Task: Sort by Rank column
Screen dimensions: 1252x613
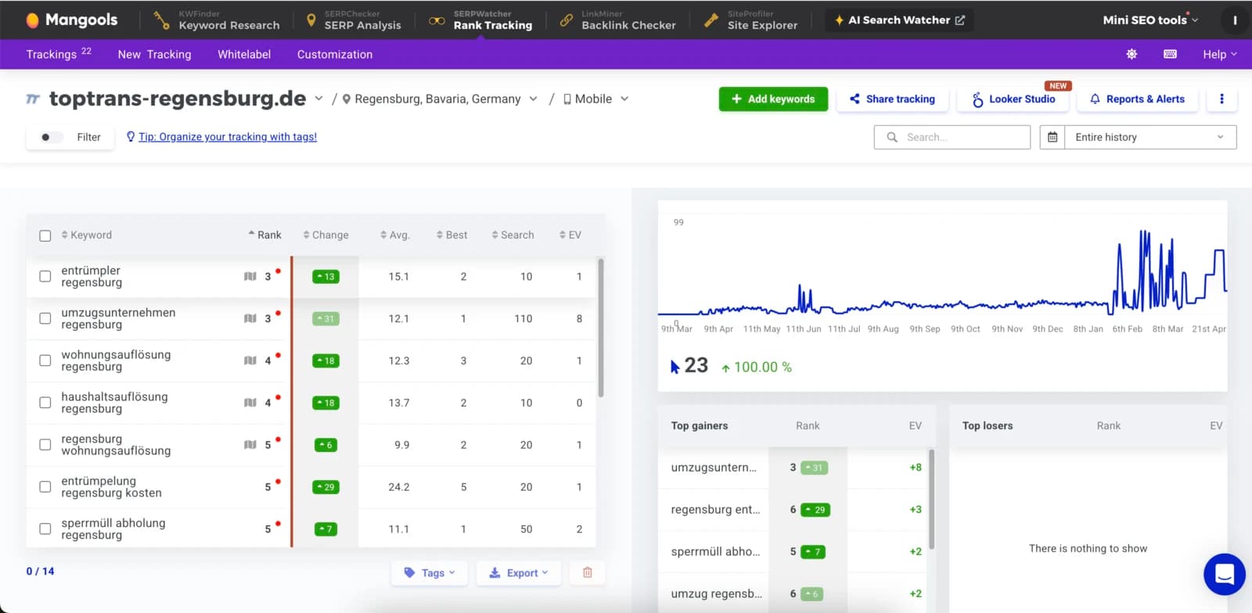Action: point(265,235)
